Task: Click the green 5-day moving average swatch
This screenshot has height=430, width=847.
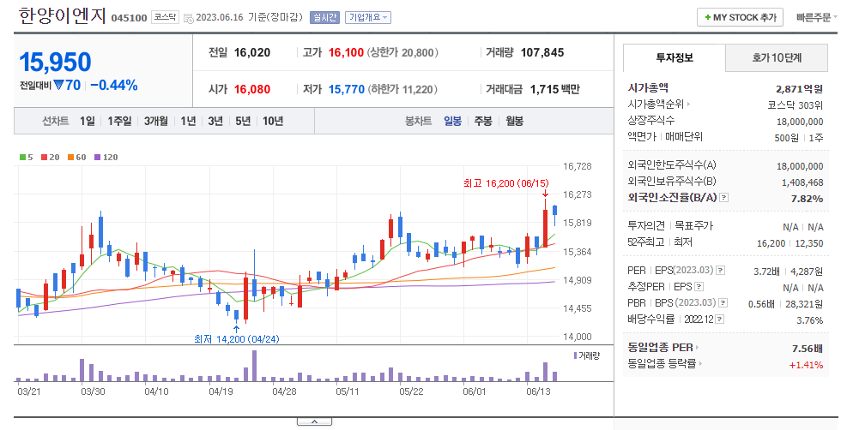Action: [x=22, y=158]
